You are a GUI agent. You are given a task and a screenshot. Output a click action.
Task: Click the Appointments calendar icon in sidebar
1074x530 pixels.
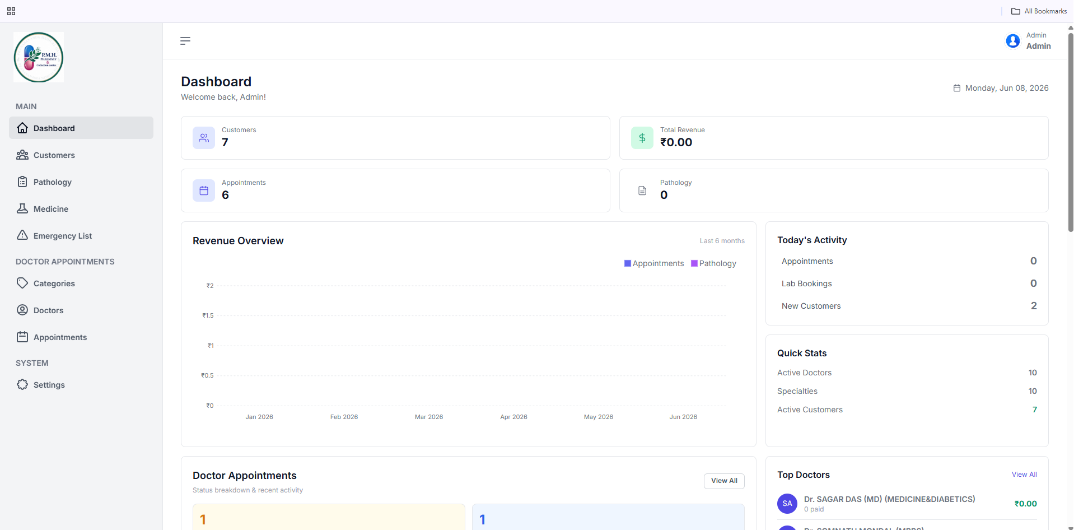coord(22,337)
